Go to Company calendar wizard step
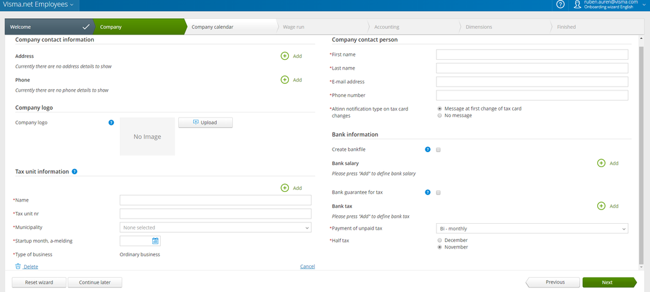Viewport: 650px width, 292px height. point(212,27)
